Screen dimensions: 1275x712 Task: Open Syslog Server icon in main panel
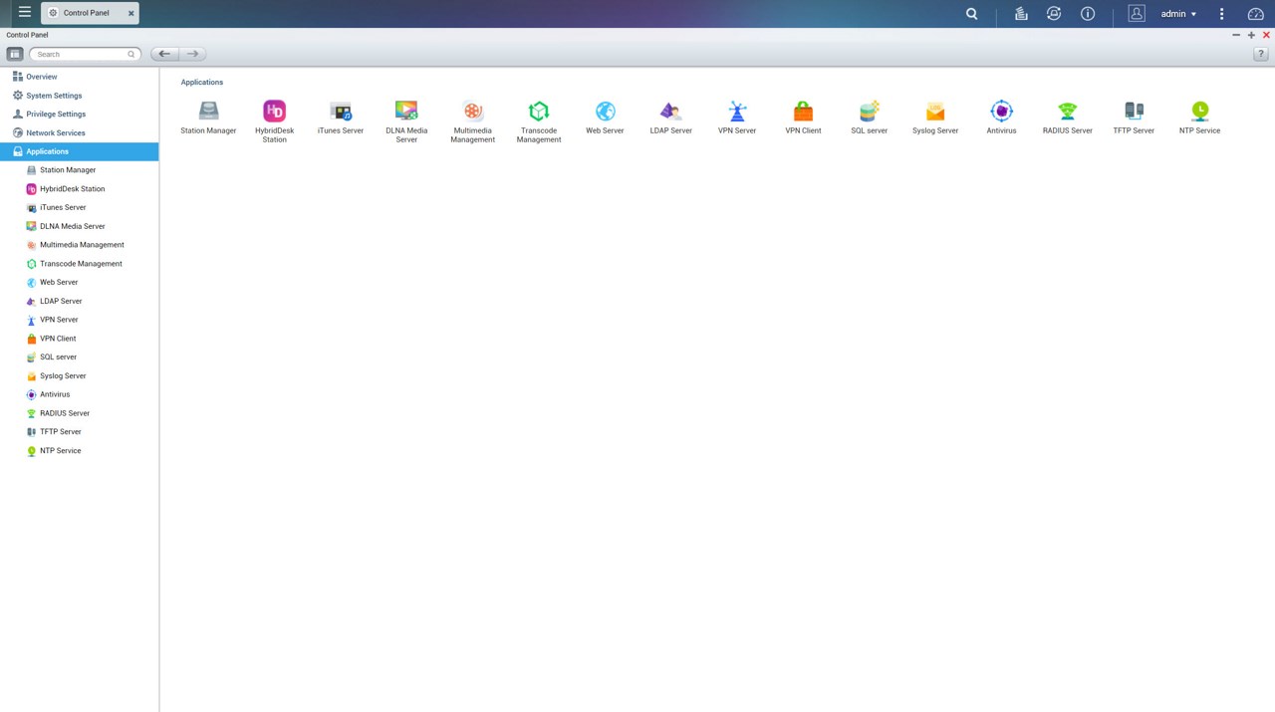[x=935, y=111]
